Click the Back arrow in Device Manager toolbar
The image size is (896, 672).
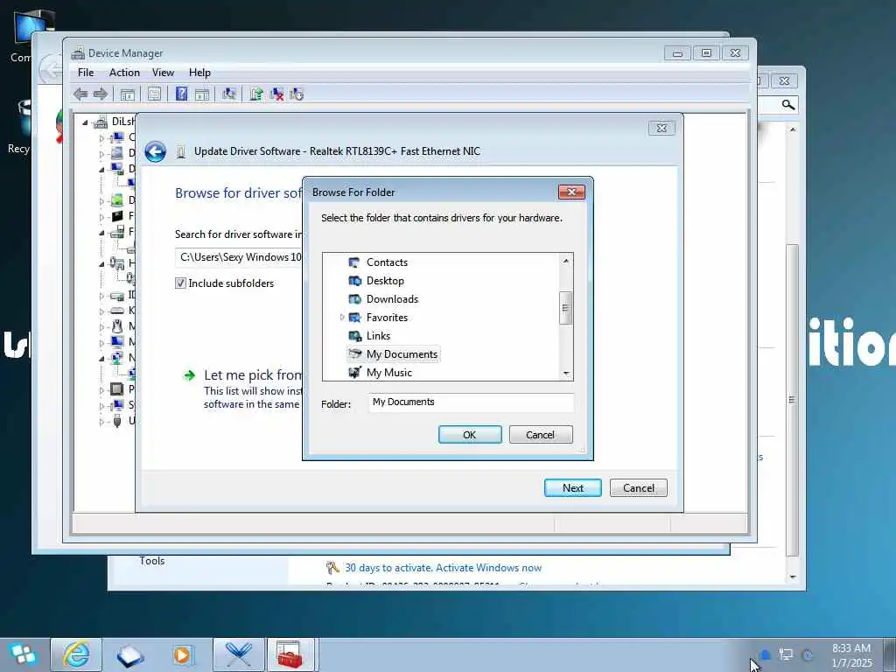80,94
